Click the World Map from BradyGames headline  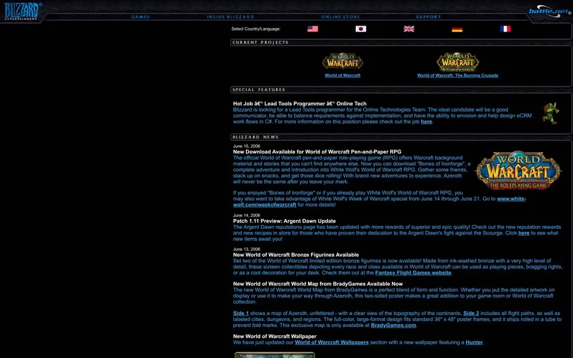tap(318, 284)
